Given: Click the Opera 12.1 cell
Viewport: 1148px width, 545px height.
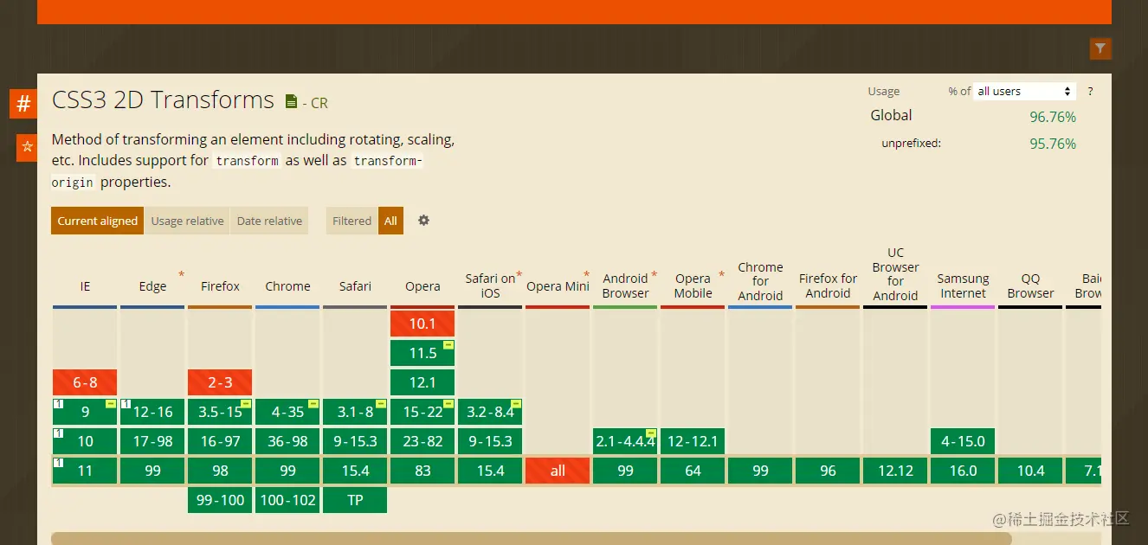Looking at the screenshot, I should (422, 382).
